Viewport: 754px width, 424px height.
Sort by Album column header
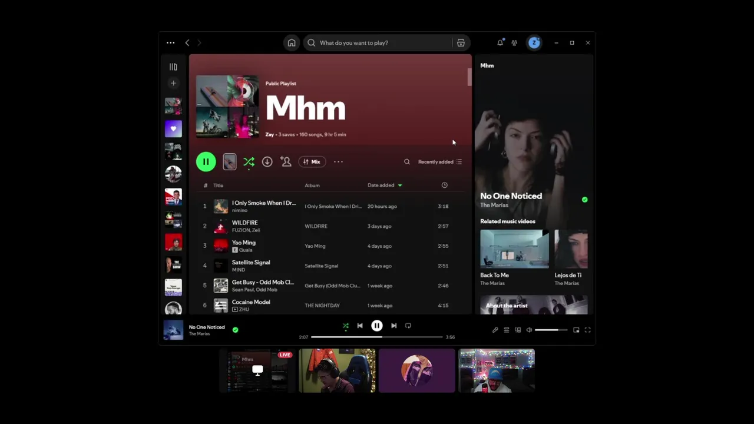pos(312,185)
